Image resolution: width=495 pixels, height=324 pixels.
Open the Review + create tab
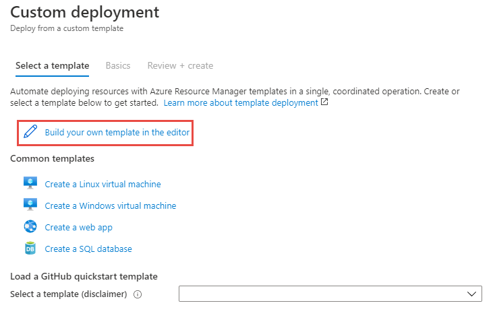click(180, 66)
